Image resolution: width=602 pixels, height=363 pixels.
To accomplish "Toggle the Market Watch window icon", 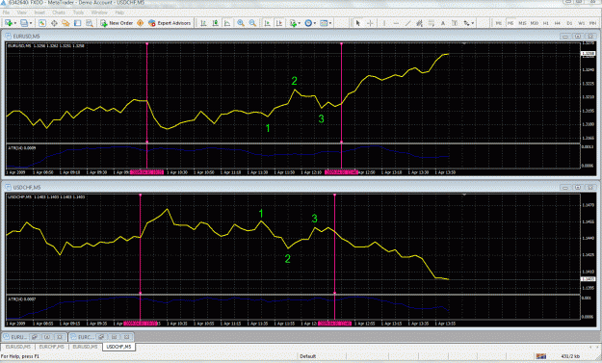I will pyautogui.click(x=42, y=23).
